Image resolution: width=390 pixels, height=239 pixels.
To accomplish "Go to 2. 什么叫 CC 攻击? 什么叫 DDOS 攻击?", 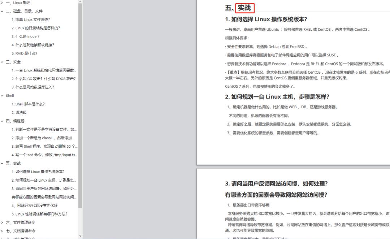I will (x=44, y=79).
